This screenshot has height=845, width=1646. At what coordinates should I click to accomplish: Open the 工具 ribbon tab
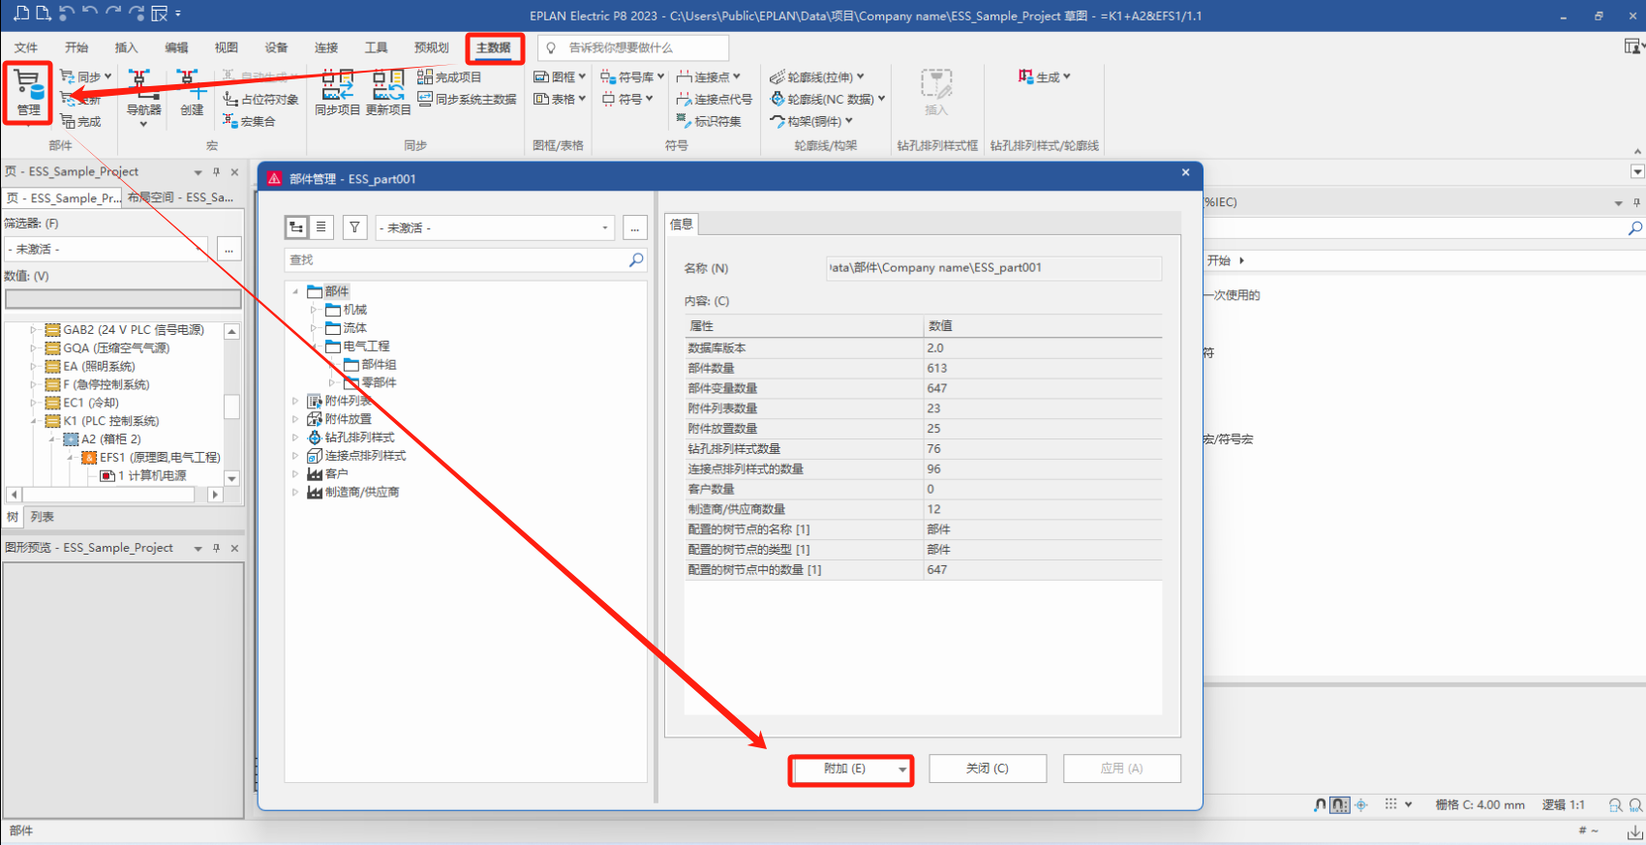click(377, 47)
